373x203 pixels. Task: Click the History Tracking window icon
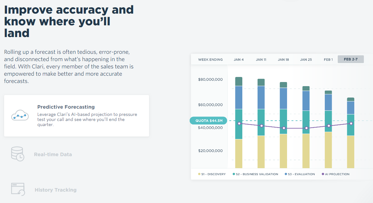(x=18, y=189)
